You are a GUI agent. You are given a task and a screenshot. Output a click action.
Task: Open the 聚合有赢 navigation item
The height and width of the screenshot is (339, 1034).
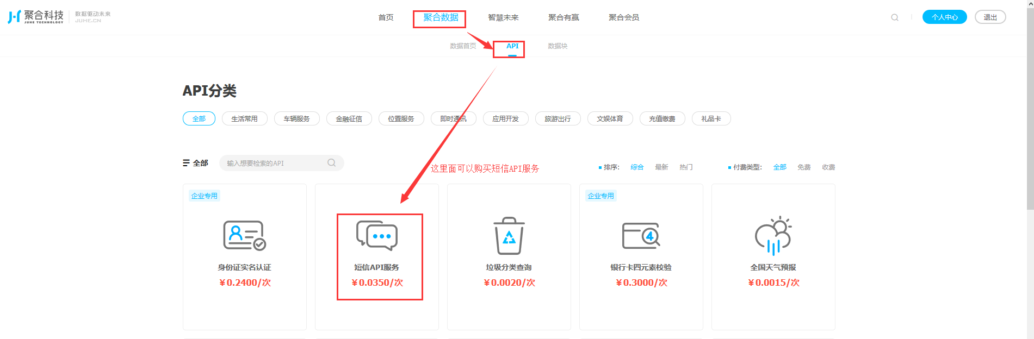point(564,17)
